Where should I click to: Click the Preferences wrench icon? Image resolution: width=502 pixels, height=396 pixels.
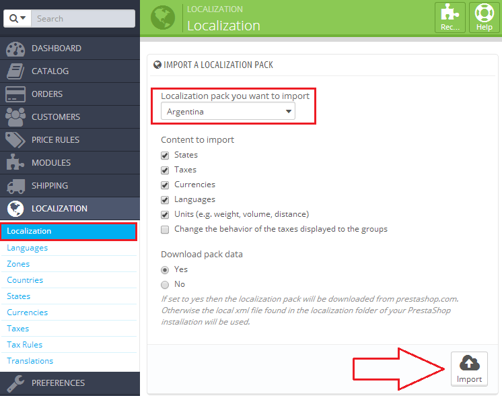point(15,383)
